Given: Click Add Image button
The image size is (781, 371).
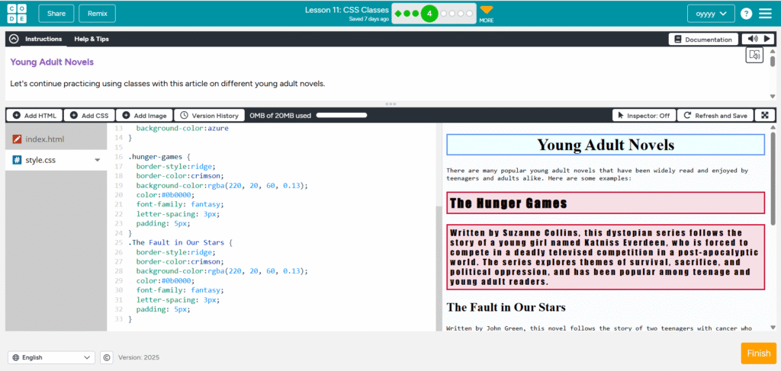Looking at the screenshot, I should (x=144, y=115).
